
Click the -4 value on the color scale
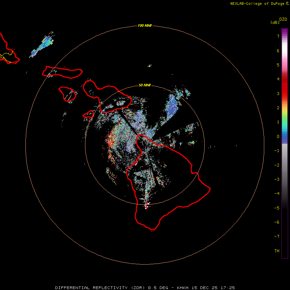[x=277, y=194]
